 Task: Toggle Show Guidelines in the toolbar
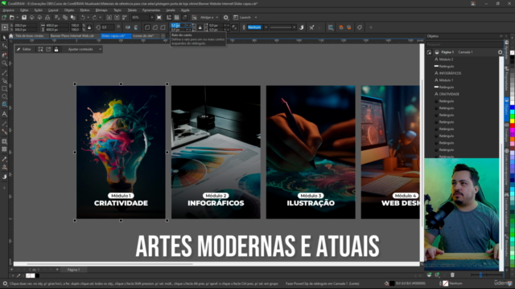184,18
